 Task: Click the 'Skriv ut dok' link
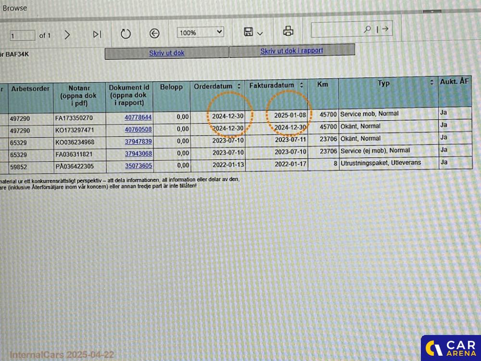coord(166,53)
